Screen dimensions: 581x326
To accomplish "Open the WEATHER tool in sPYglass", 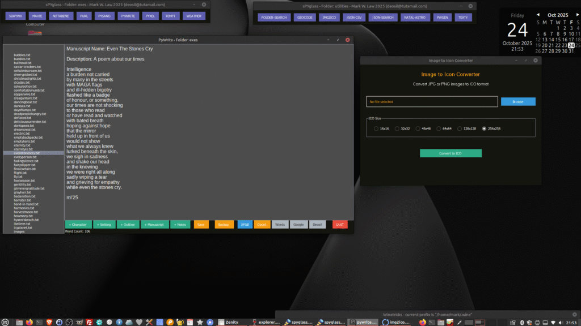I will [194, 16].
